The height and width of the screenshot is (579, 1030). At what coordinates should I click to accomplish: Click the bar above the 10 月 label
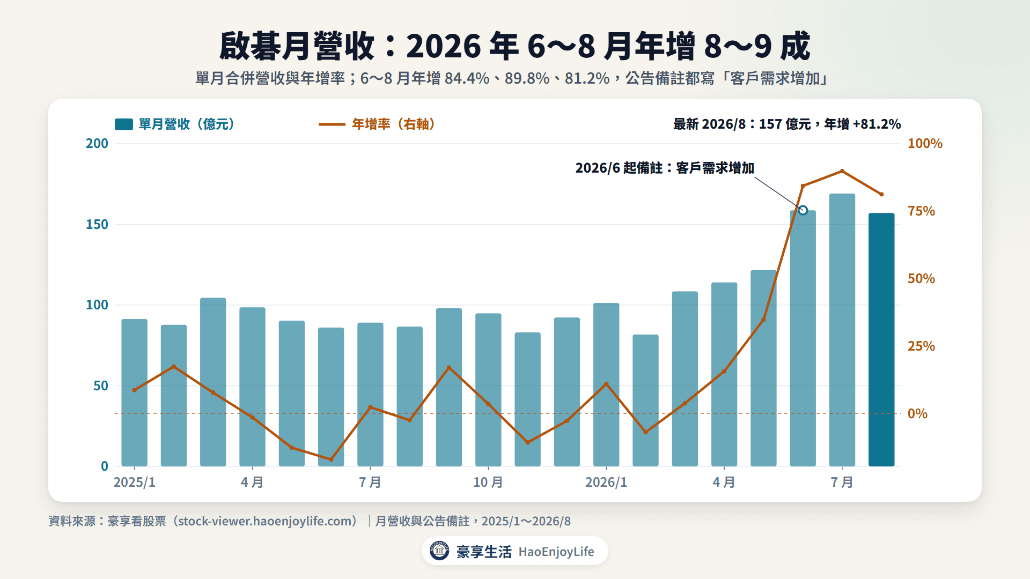pyautogui.click(x=488, y=390)
